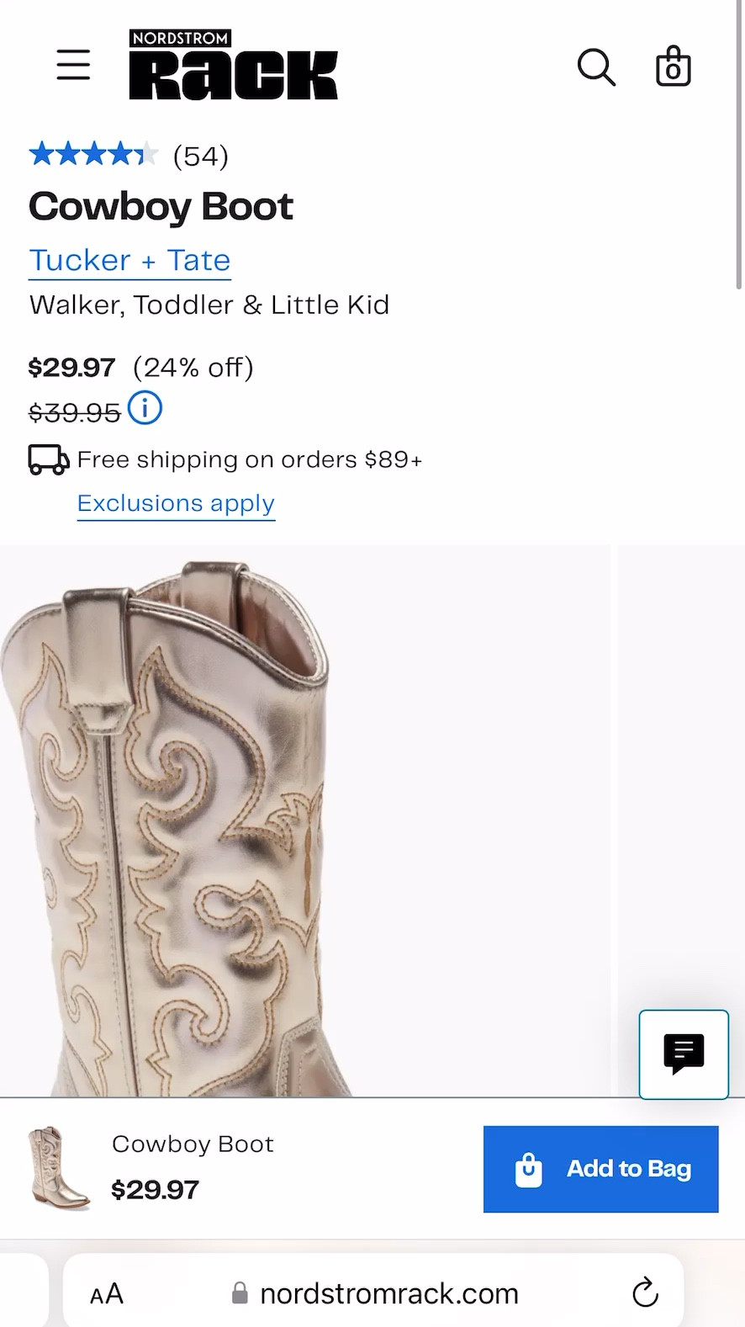The height and width of the screenshot is (1327, 745).
Task: Click the Exclusions apply link
Action: point(175,503)
